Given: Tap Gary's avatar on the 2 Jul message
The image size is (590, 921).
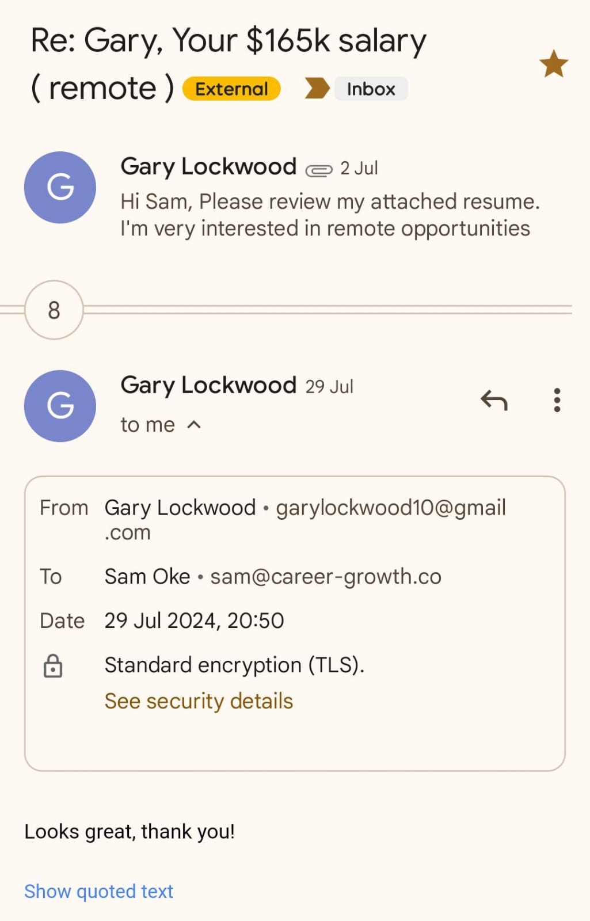Looking at the screenshot, I should pyautogui.click(x=60, y=188).
